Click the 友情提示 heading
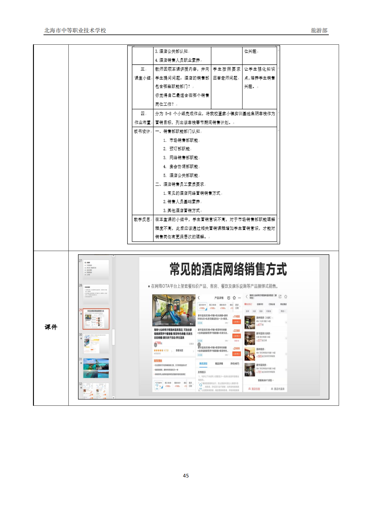 pyautogui.click(x=202, y=372)
